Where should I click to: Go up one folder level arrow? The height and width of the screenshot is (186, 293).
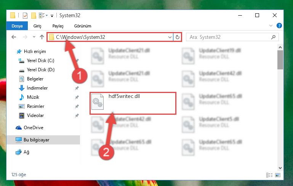[x=42, y=37]
